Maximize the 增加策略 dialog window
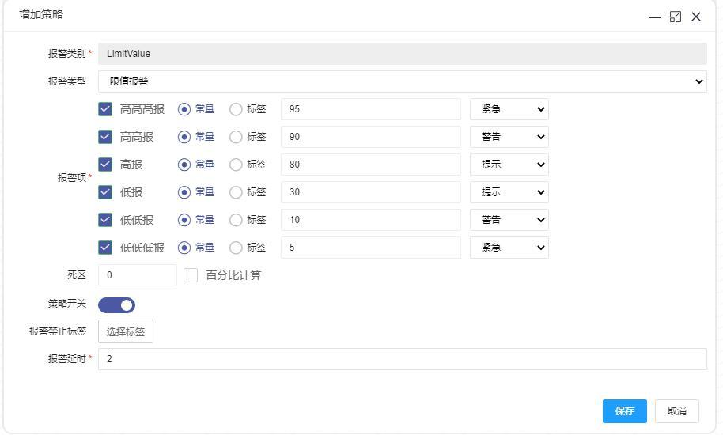 (x=676, y=17)
